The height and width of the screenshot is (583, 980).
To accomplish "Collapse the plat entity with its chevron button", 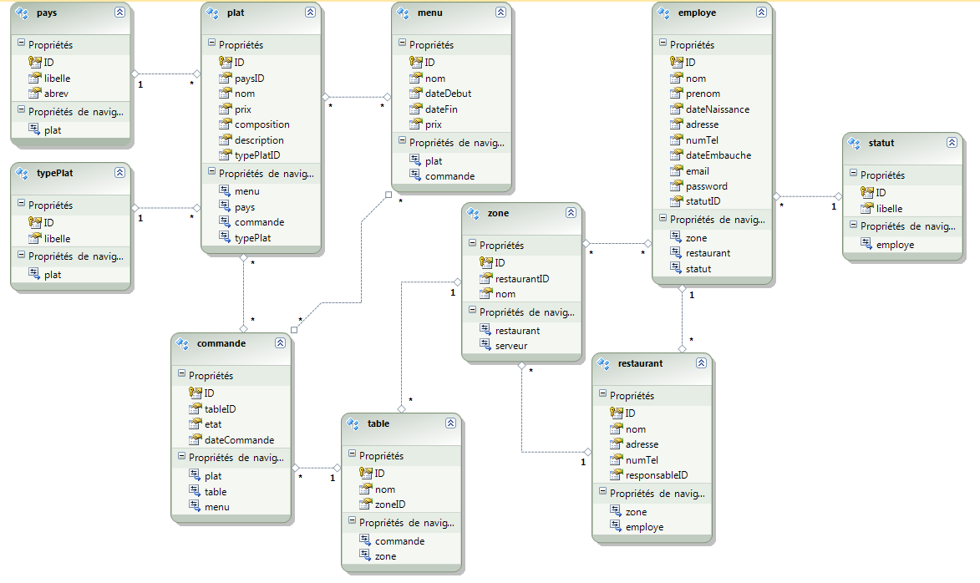I will (310, 13).
